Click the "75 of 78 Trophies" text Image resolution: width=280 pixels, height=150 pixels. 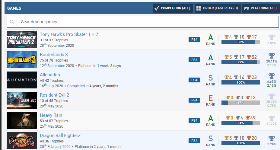pos(54,60)
